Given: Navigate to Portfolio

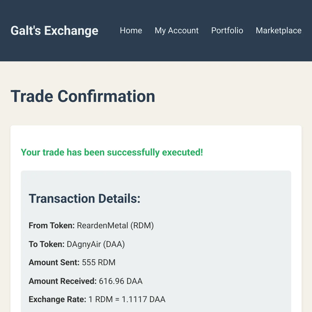Looking at the screenshot, I should pyautogui.click(x=227, y=31).
